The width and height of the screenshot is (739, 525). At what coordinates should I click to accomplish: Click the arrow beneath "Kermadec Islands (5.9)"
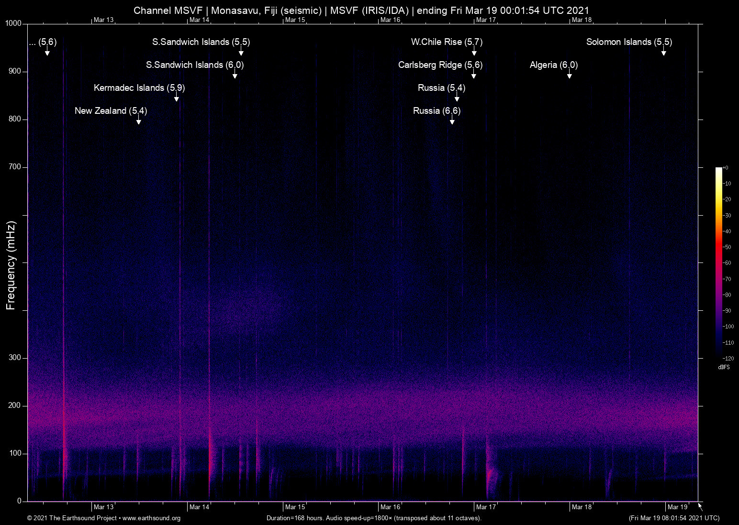pos(176,98)
